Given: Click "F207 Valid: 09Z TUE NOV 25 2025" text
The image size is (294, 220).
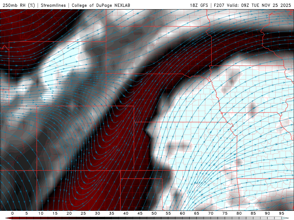Looking at the screenshot, I should click(252, 5).
